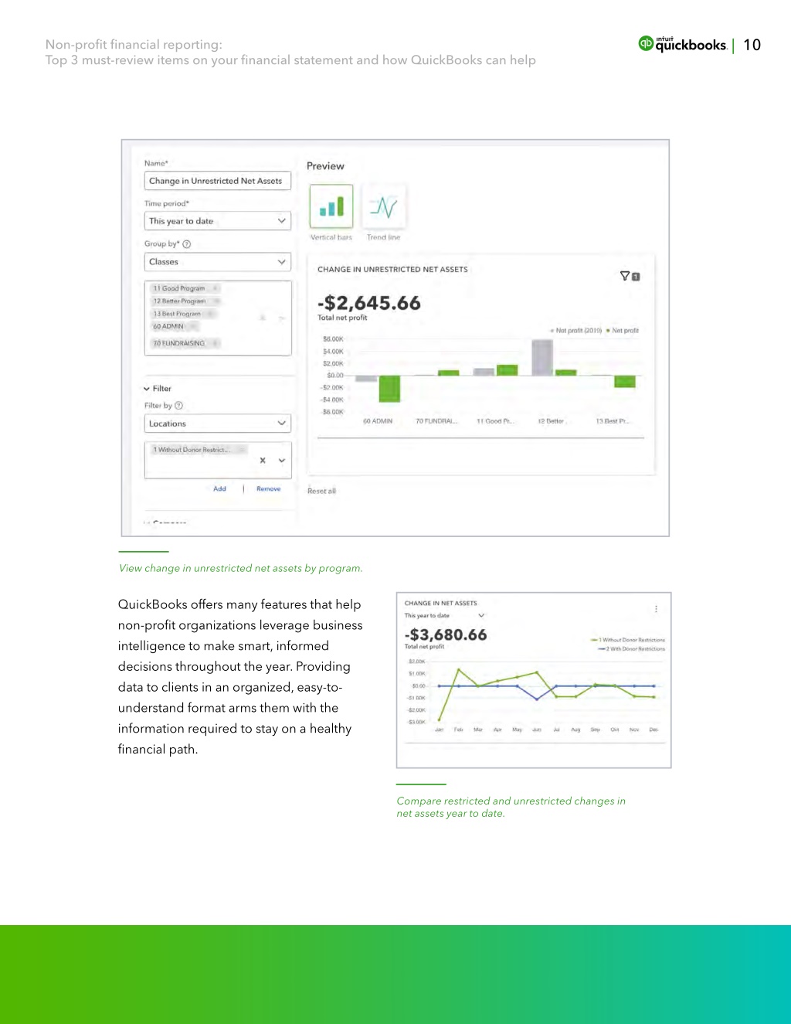This screenshot has height=1024, width=791.
Task: Open the funnel filter icon on chart
Action: pyautogui.click(x=625, y=276)
